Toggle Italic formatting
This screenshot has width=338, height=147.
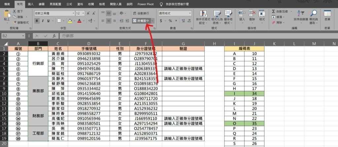click(43, 21)
